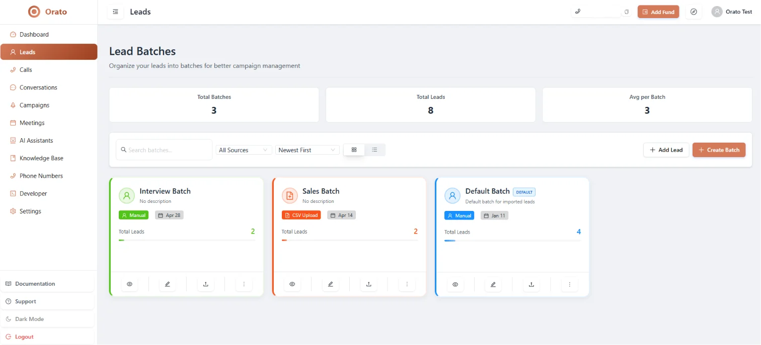Click Sales Batch total leads progress bar

tap(350, 240)
